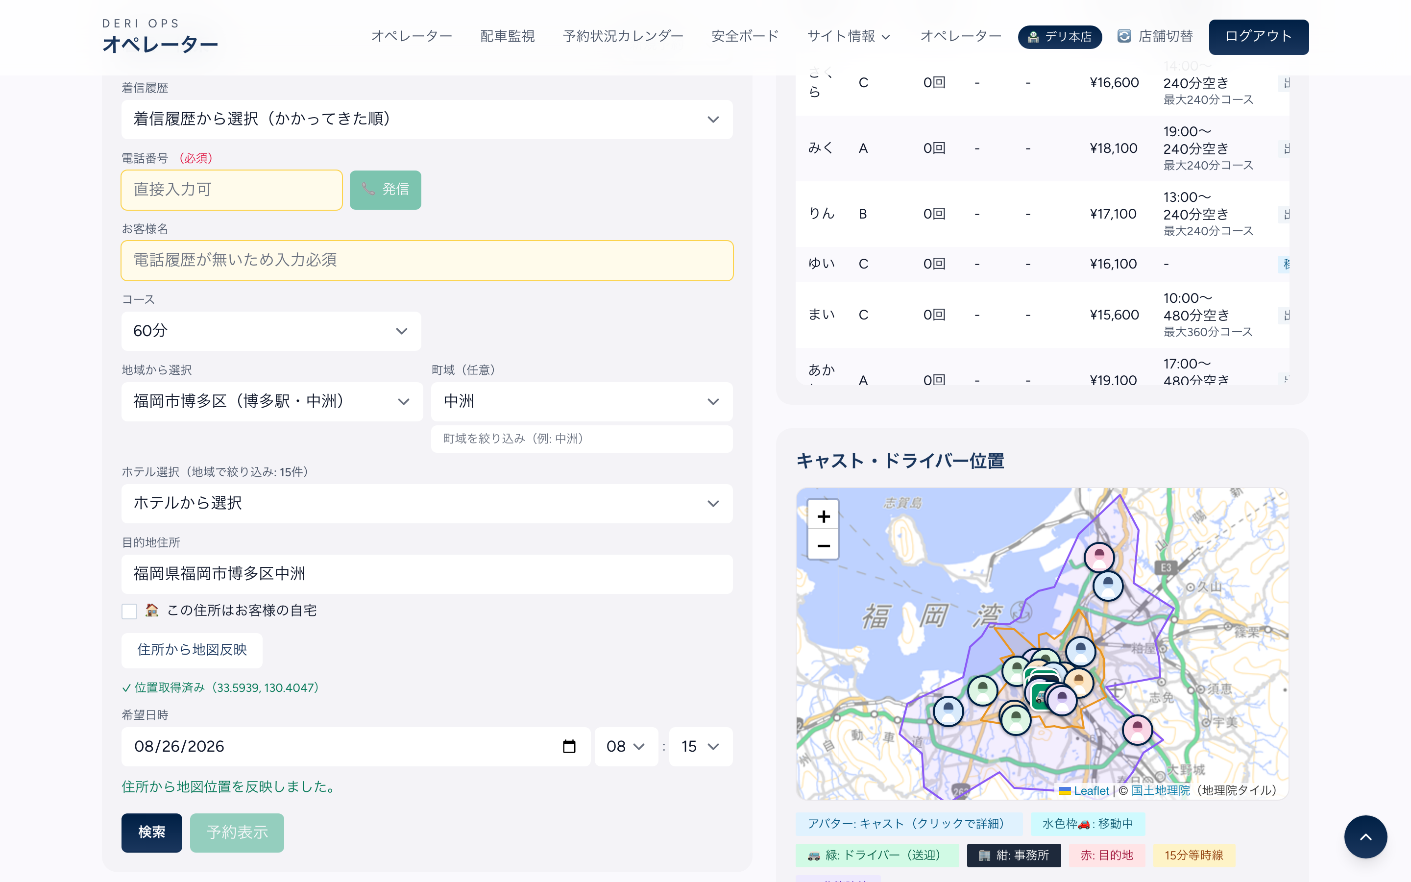The height and width of the screenshot is (882, 1411).
Task: Click the 店舗切替 store switch icon
Action: tap(1123, 36)
